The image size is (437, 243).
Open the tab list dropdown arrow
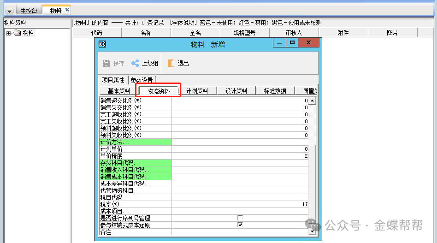[10, 11]
